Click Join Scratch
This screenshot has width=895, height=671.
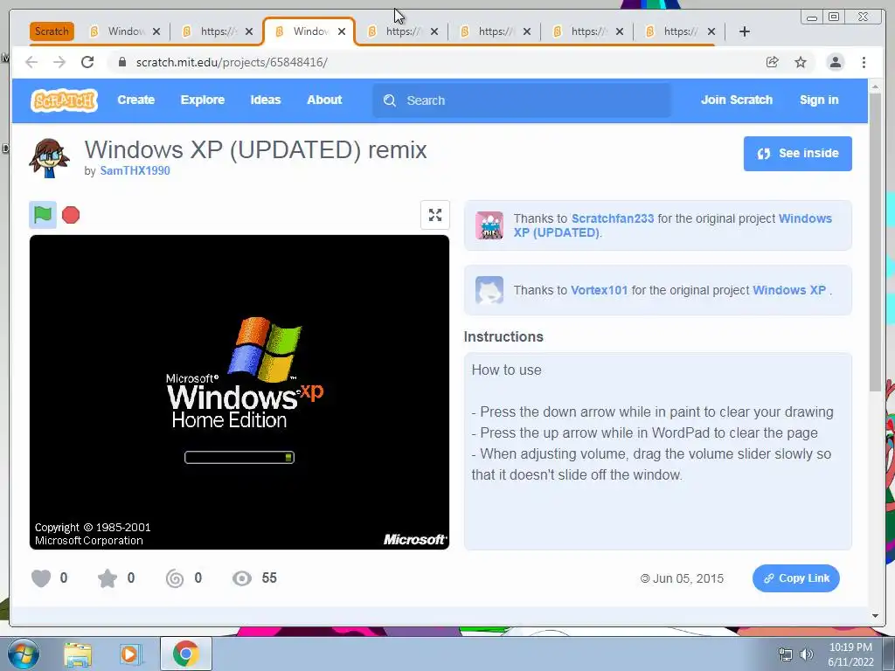point(736,100)
